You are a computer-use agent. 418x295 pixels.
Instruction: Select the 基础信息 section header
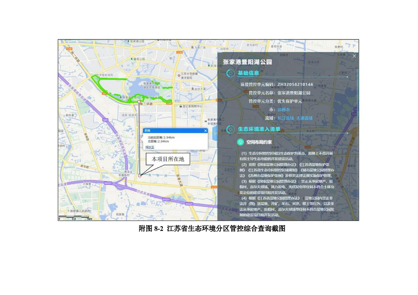point(248,73)
